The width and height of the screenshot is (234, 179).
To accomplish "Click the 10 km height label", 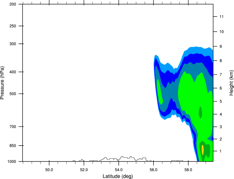I will [x=222, y=32].
